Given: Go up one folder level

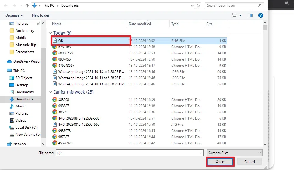Looking at the screenshot, I should click(x=27, y=6).
